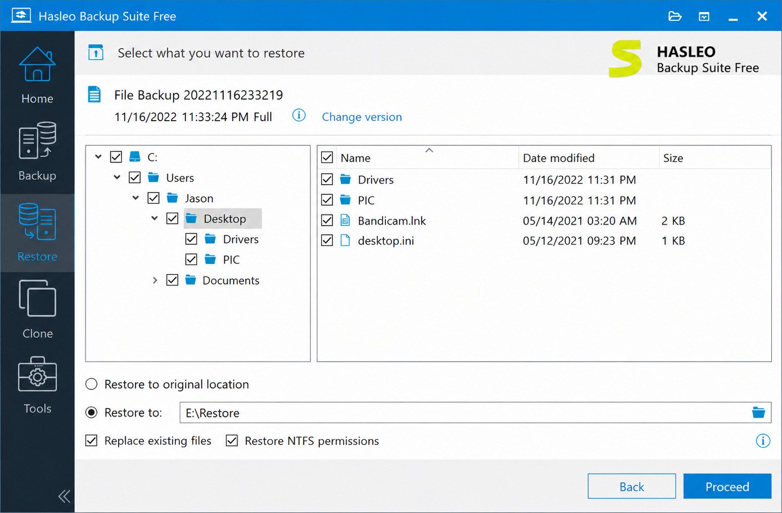Viewport: 782px width, 513px height.
Task: Click the Home house icon in sidebar
Action: click(37, 64)
